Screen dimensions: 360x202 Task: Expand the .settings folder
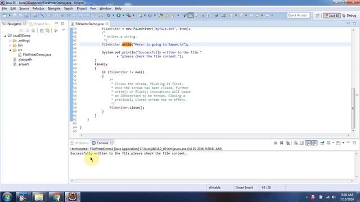point(10,40)
